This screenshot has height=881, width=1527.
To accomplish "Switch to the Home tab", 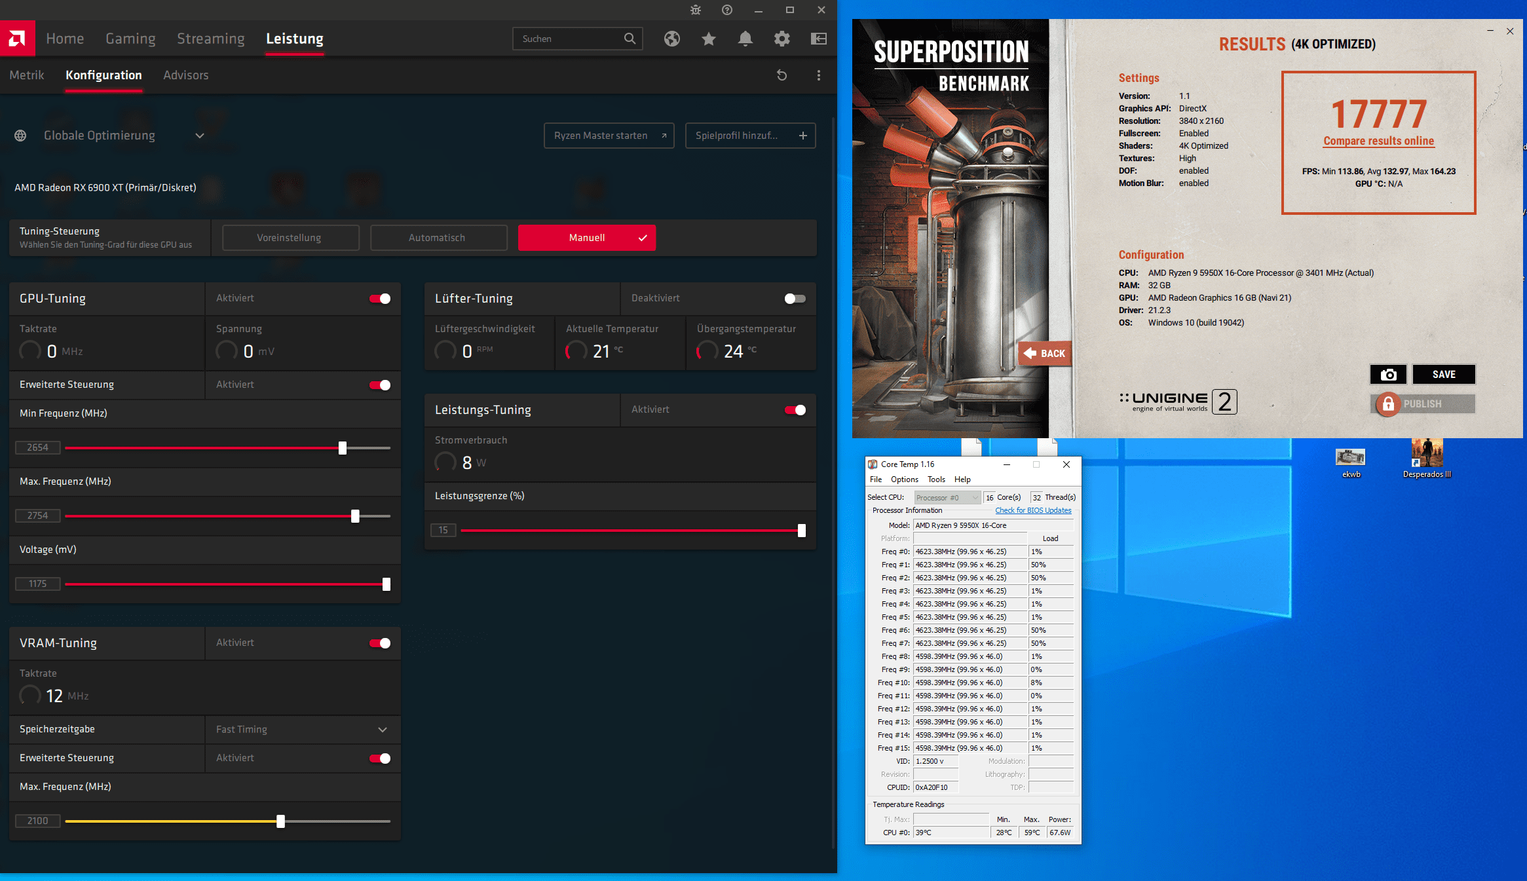I will click(65, 39).
